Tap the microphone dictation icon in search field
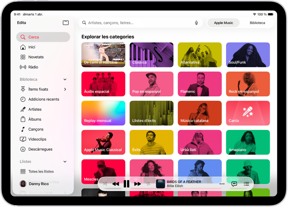The image size is (289, 207). click(x=197, y=23)
